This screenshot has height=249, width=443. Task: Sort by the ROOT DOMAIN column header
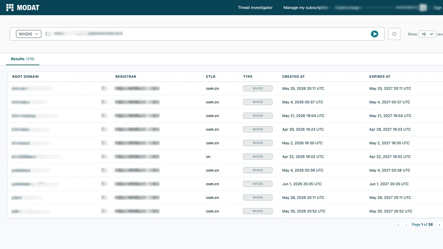(x=25, y=77)
